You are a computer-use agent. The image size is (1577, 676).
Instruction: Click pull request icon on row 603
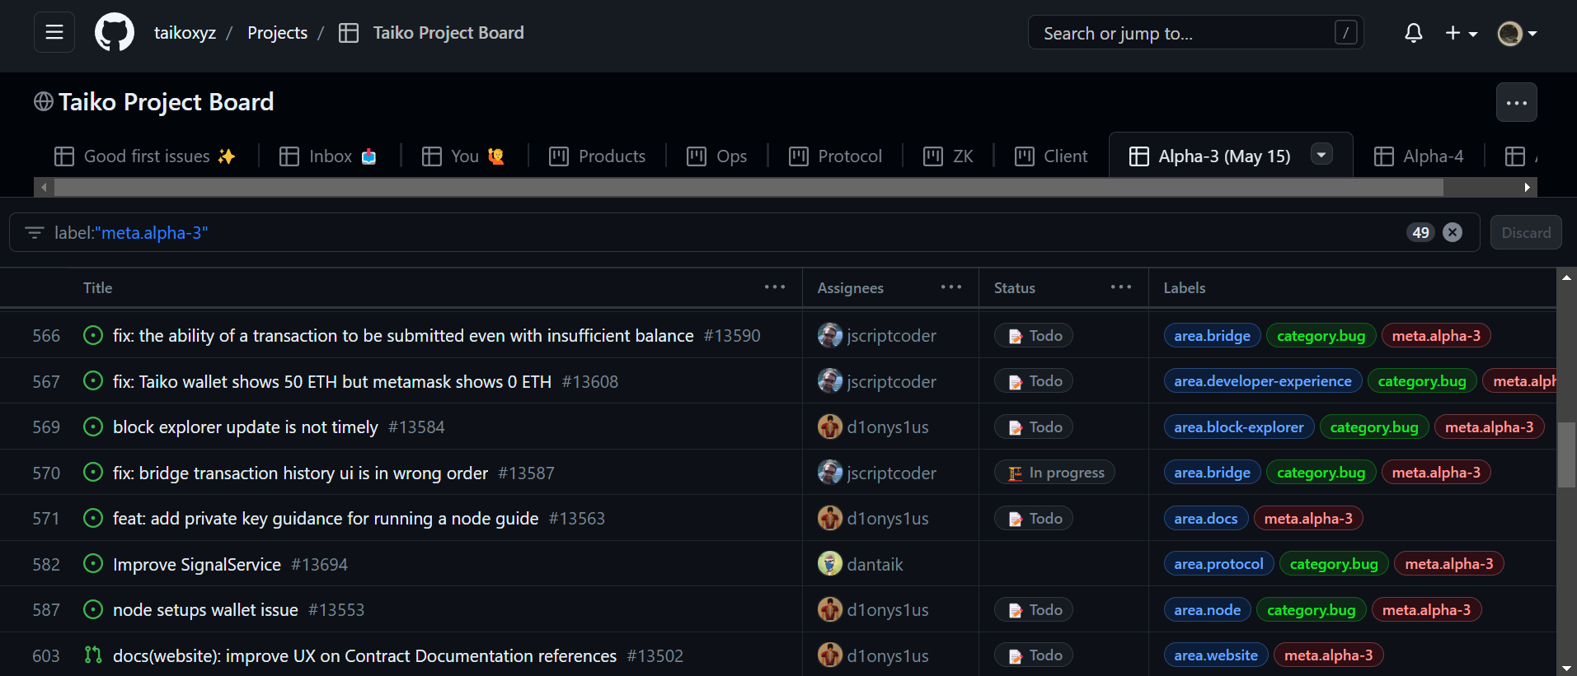[x=93, y=655]
